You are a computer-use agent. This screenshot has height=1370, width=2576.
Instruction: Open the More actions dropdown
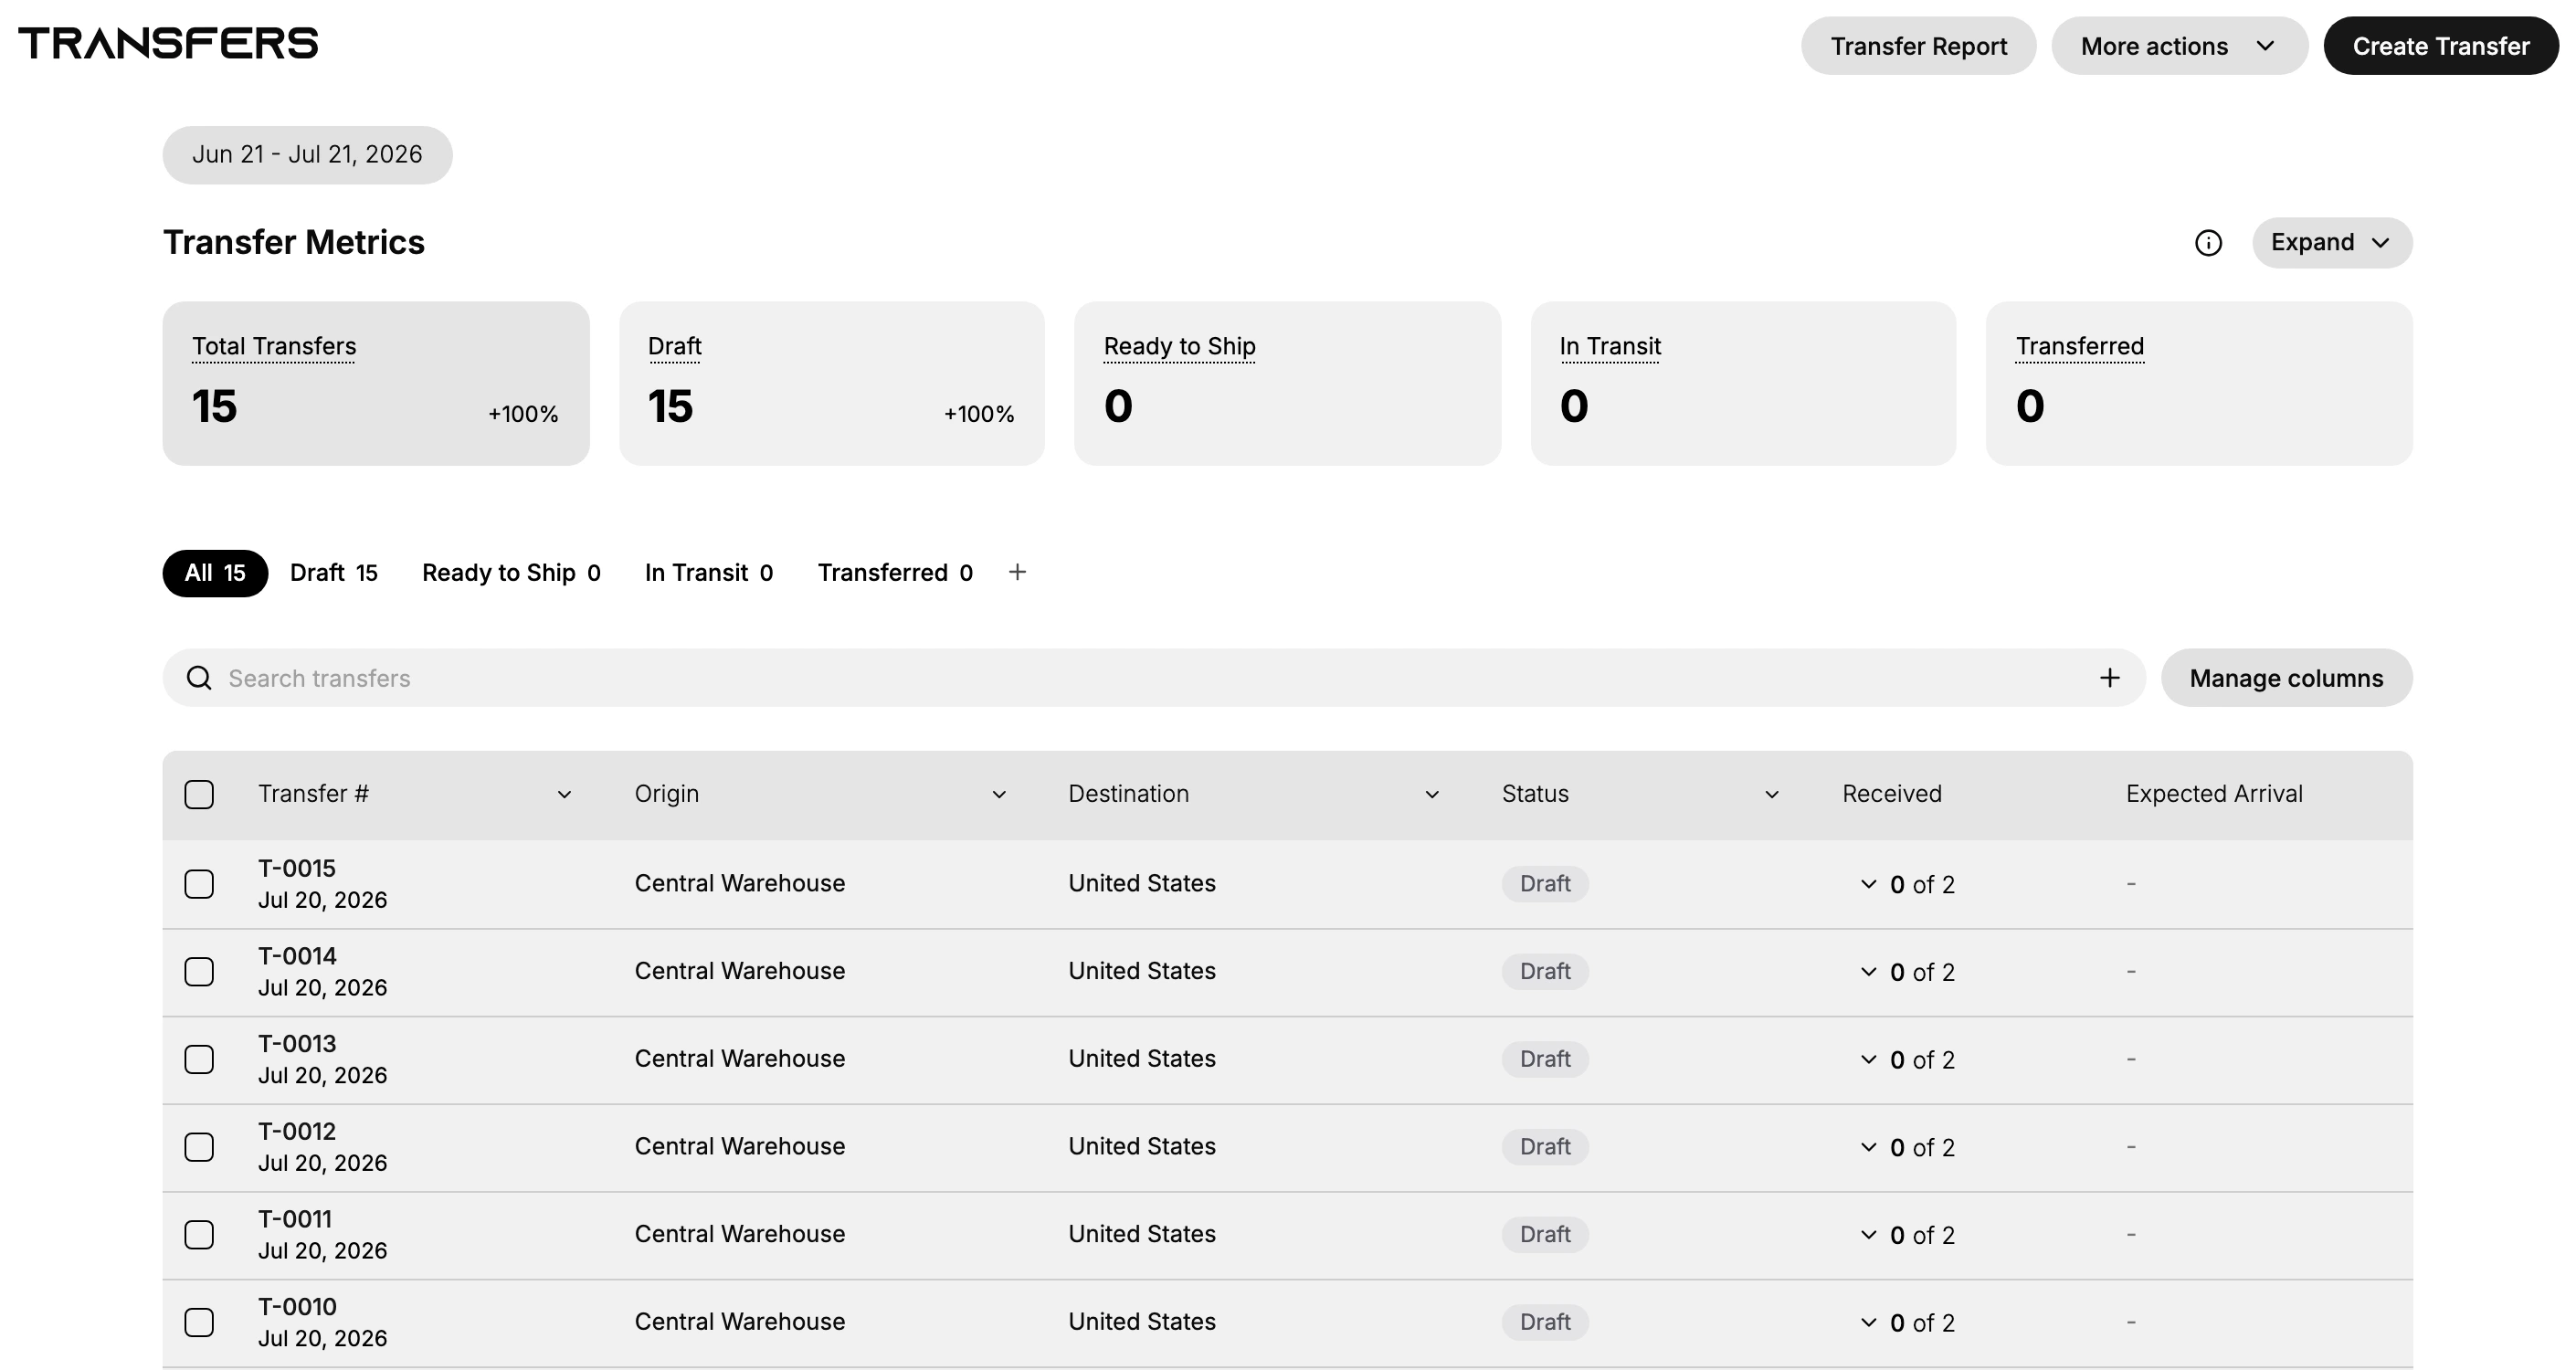pos(2179,46)
